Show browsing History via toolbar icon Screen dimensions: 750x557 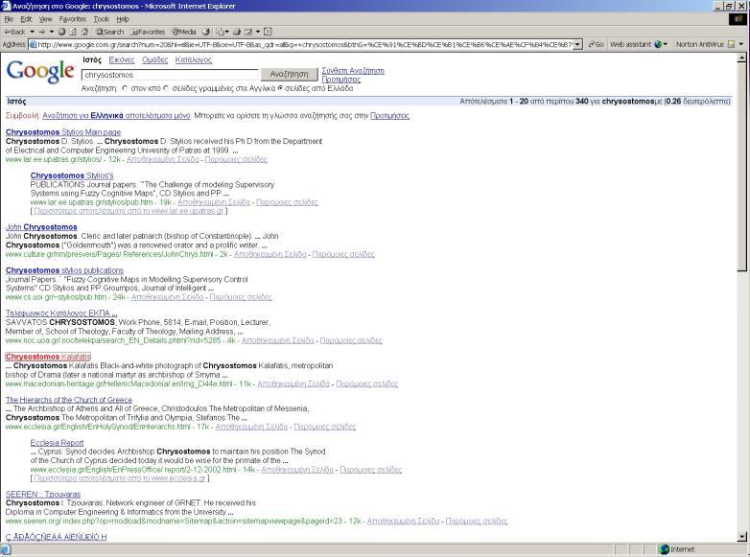tap(205, 32)
